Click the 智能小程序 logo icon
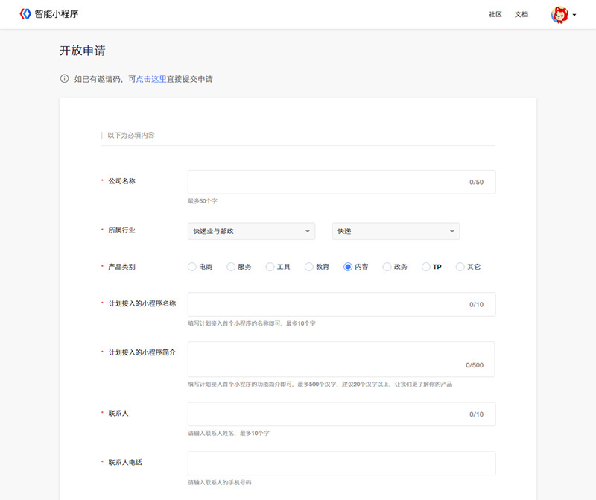The image size is (596, 500). pos(25,14)
